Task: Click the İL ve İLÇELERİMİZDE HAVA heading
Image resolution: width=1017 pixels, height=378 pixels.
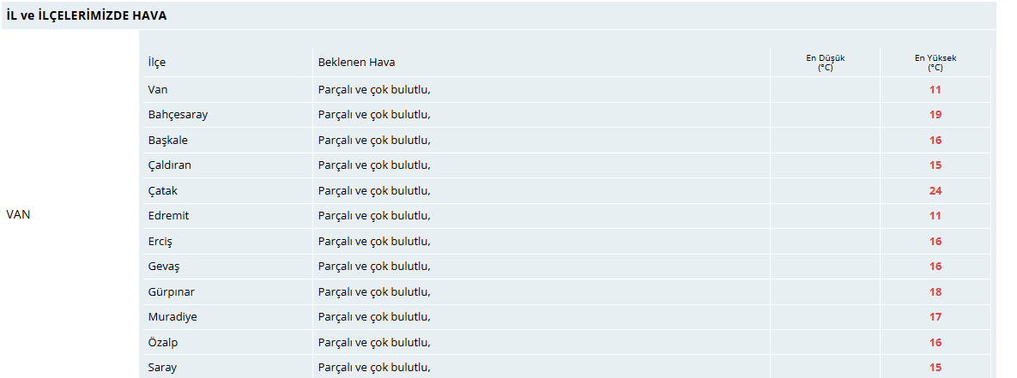Action: coord(87,15)
